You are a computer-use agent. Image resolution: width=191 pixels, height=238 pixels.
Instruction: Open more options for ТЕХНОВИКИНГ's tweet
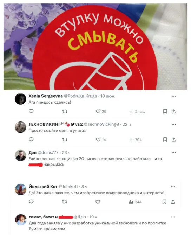[174, 124]
